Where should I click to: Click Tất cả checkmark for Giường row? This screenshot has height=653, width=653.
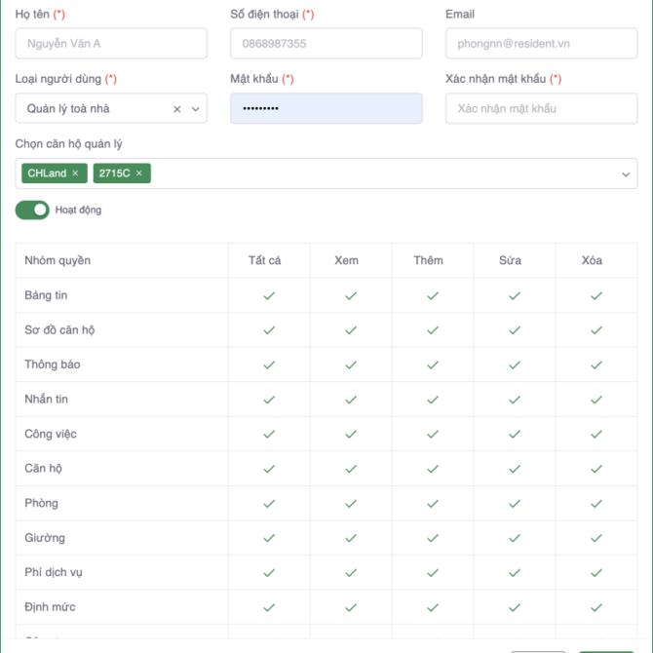(x=269, y=538)
